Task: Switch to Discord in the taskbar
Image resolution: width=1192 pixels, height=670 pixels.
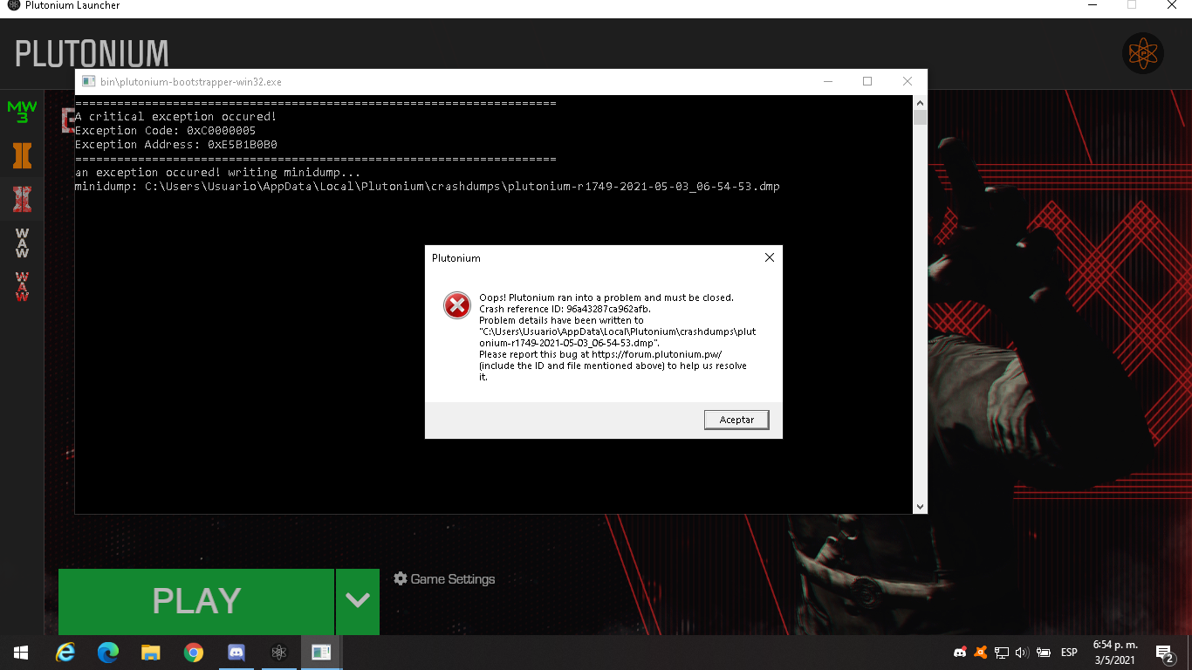Action: coord(236,653)
